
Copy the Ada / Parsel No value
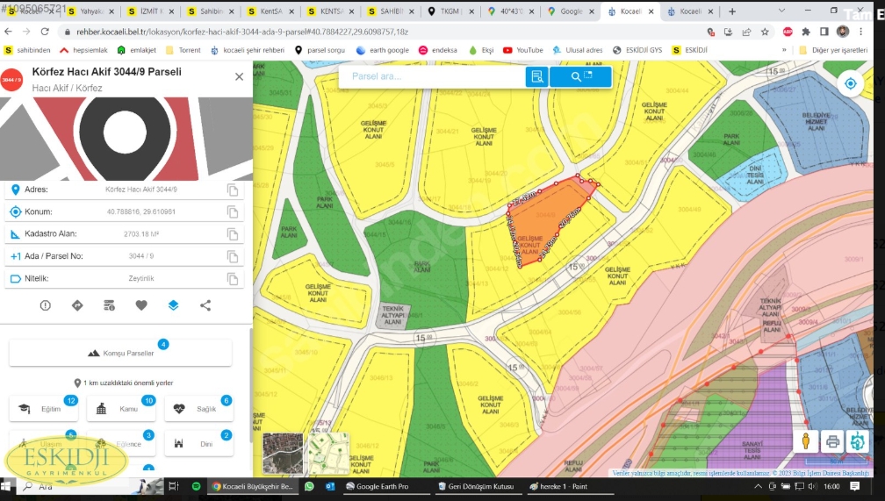233,257
